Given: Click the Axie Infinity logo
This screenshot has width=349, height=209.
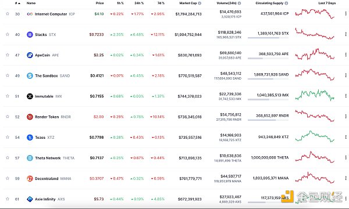Looking at the screenshot, I should (30, 199).
